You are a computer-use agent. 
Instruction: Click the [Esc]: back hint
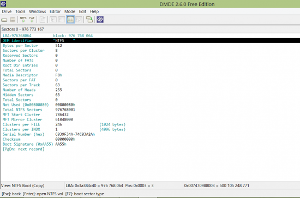point(11,194)
